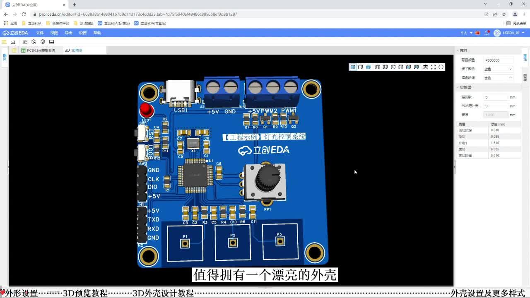530x298 pixels.
Task: Edit the background color #000000 field
Action: coord(499,60)
